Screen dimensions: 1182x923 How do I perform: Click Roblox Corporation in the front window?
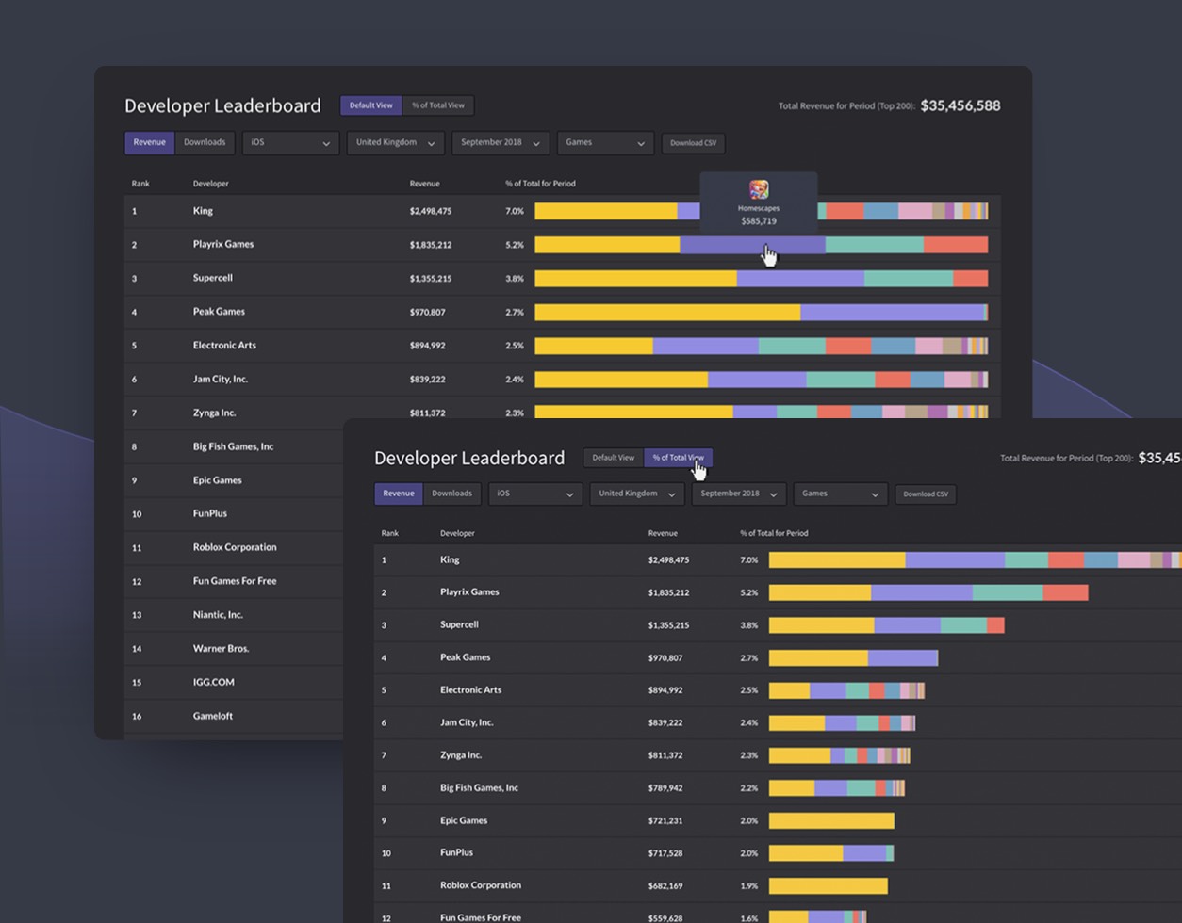click(x=481, y=885)
